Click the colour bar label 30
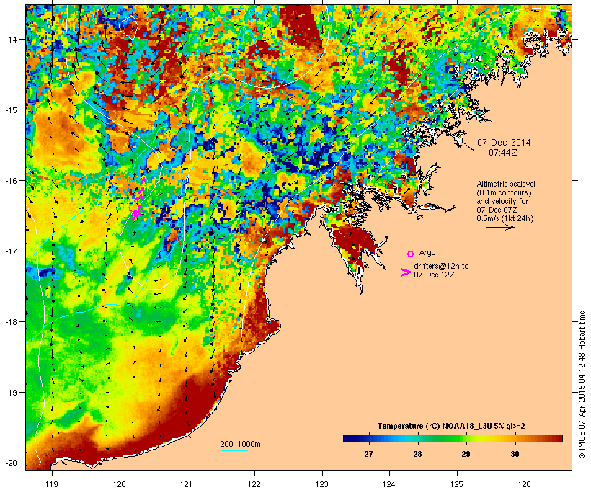 point(515,454)
